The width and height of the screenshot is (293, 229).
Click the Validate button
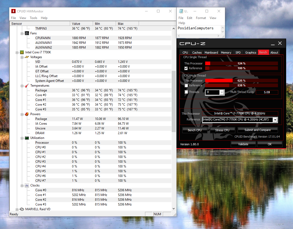tap(243, 144)
